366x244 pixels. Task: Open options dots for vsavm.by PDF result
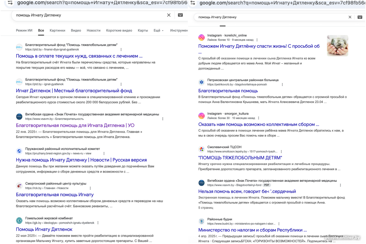click(340, 185)
